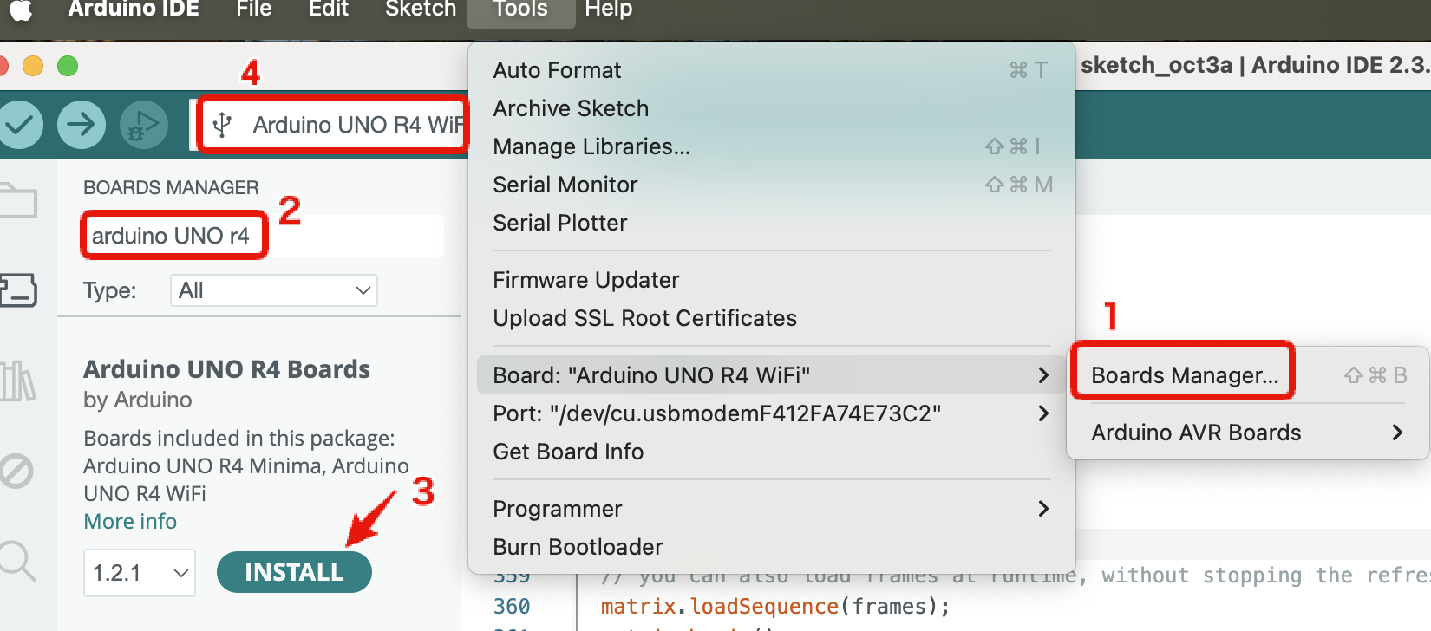Viewport: 1431px width, 631px height.
Task: Select Boards Manager... in the submenu
Action: click(x=1248, y=374)
